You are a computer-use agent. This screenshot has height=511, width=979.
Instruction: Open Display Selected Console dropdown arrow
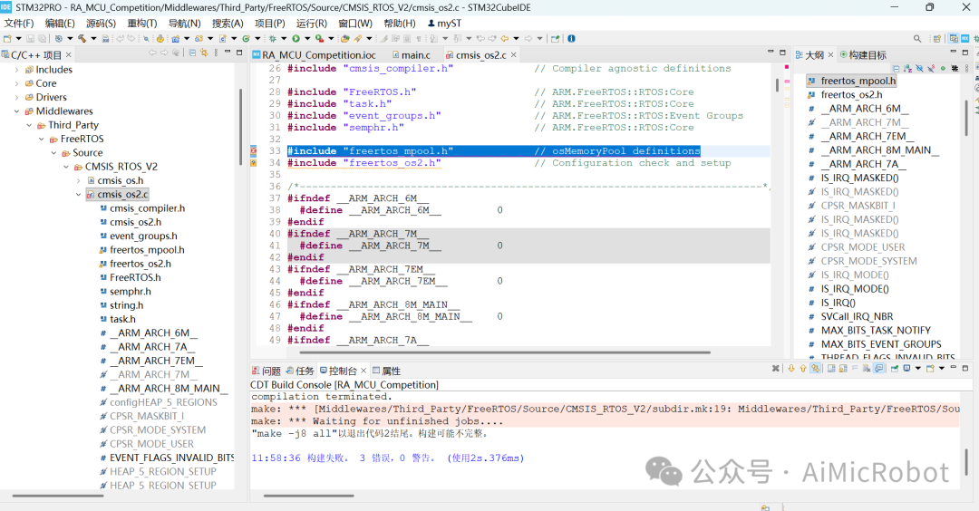(917, 368)
